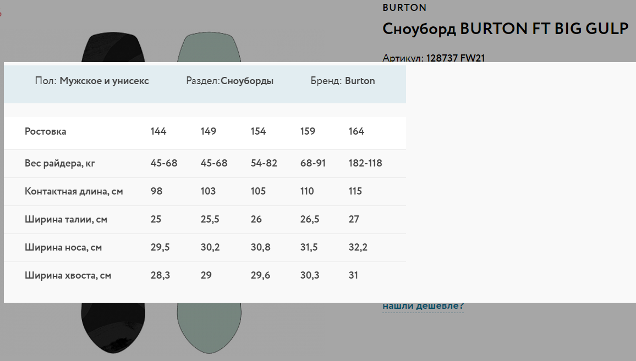Click size '164' in the Ростовка row

356,131
